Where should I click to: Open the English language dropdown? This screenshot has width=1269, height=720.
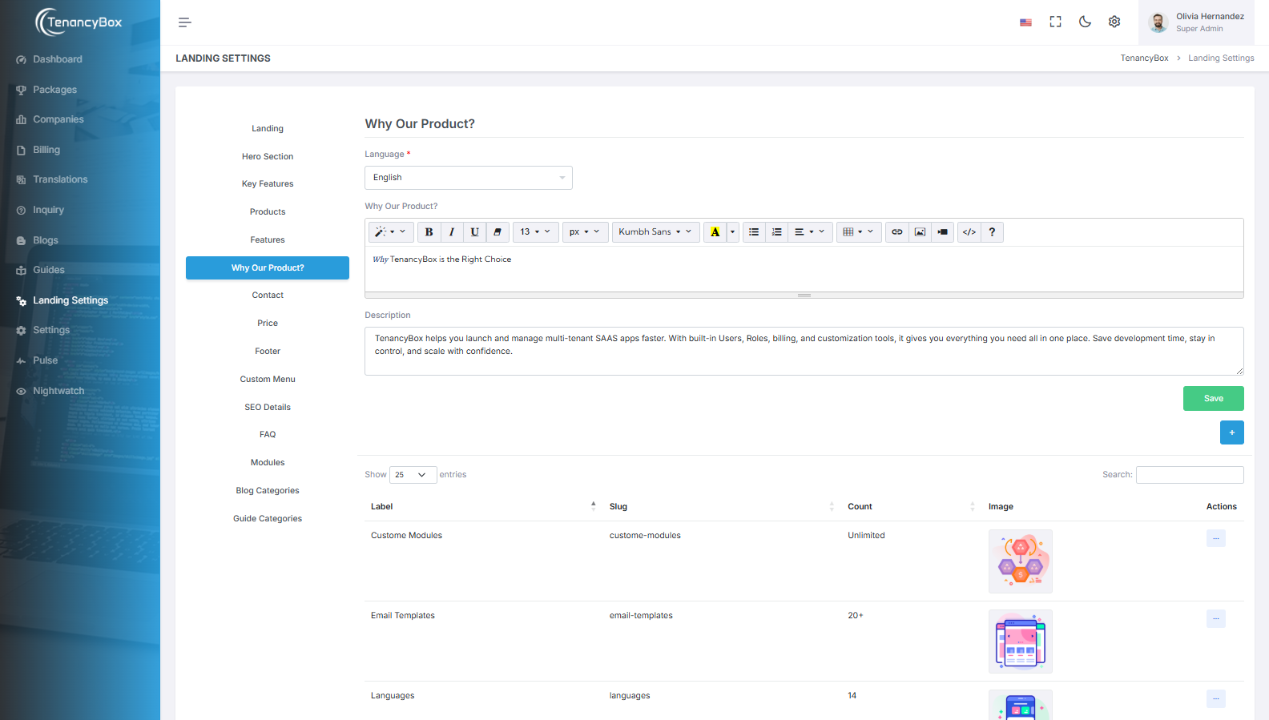coord(469,178)
